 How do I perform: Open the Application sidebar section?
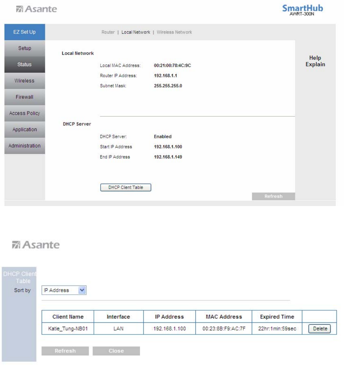(24, 129)
